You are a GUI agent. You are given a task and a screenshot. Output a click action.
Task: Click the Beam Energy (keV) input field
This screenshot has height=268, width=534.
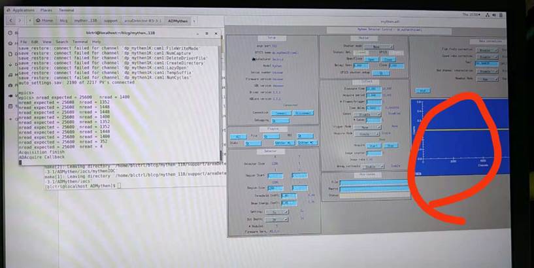[x=289, y=203]
